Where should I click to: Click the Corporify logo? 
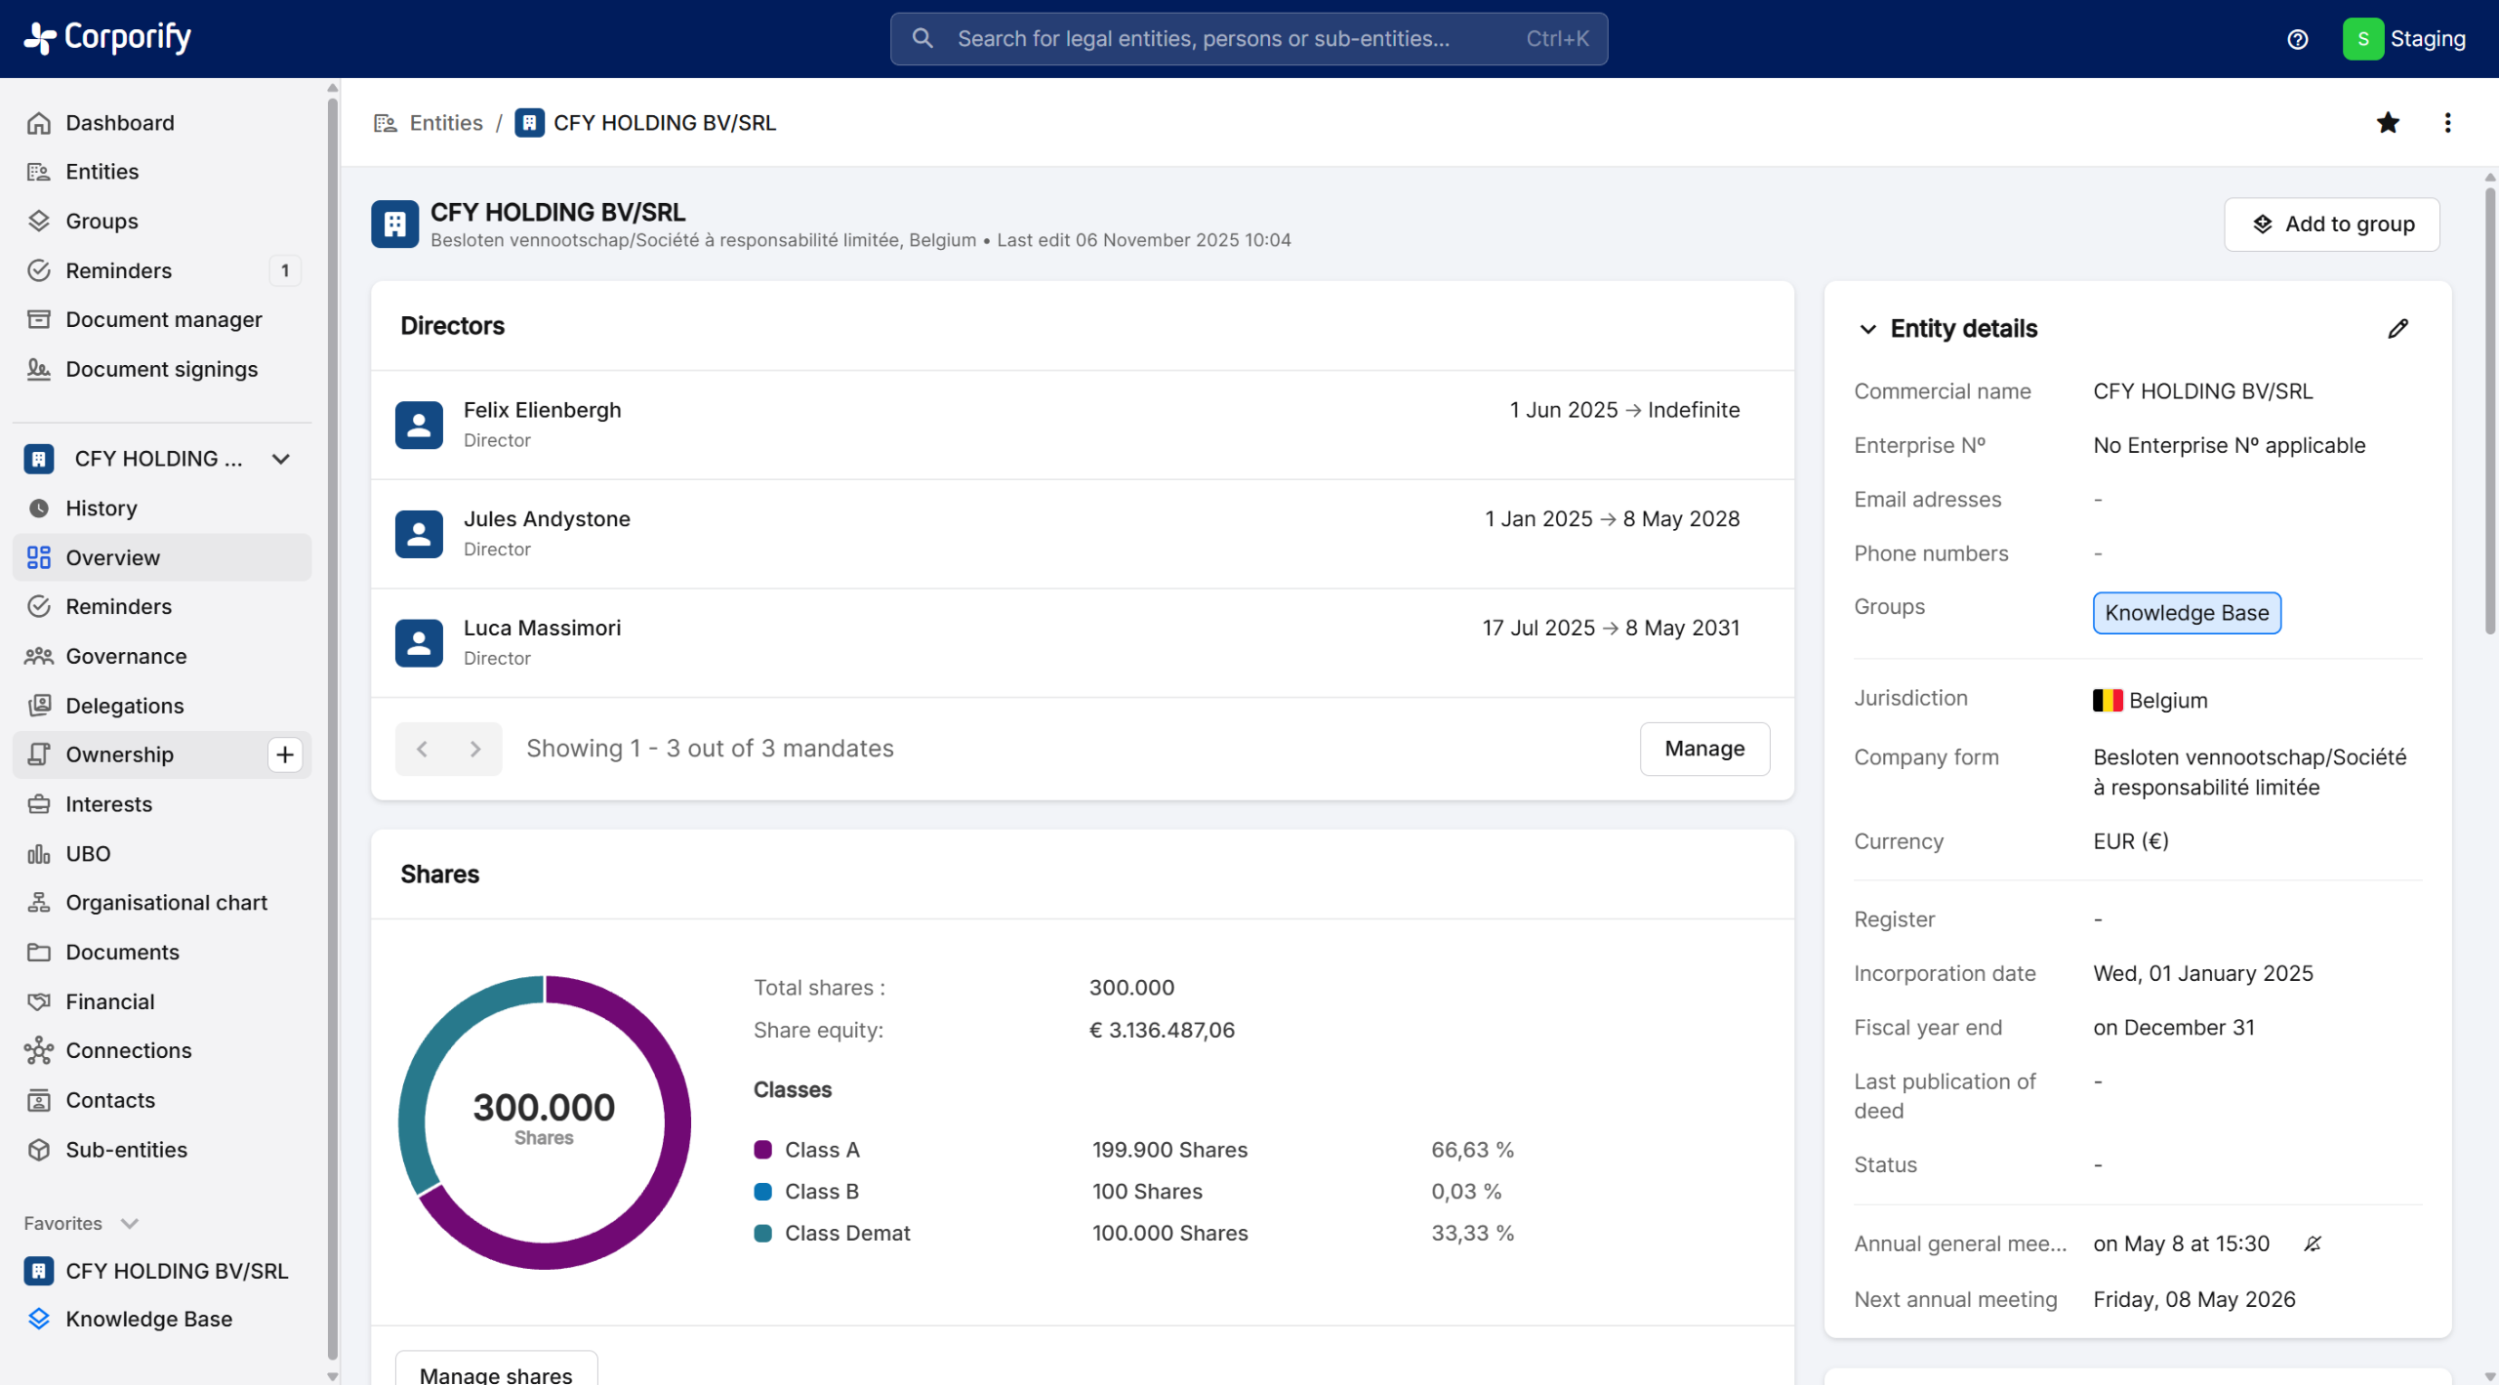(107, 38)
